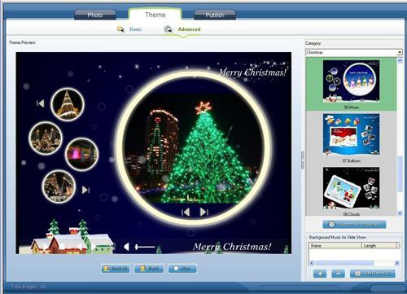Click the Length column header

379,245
